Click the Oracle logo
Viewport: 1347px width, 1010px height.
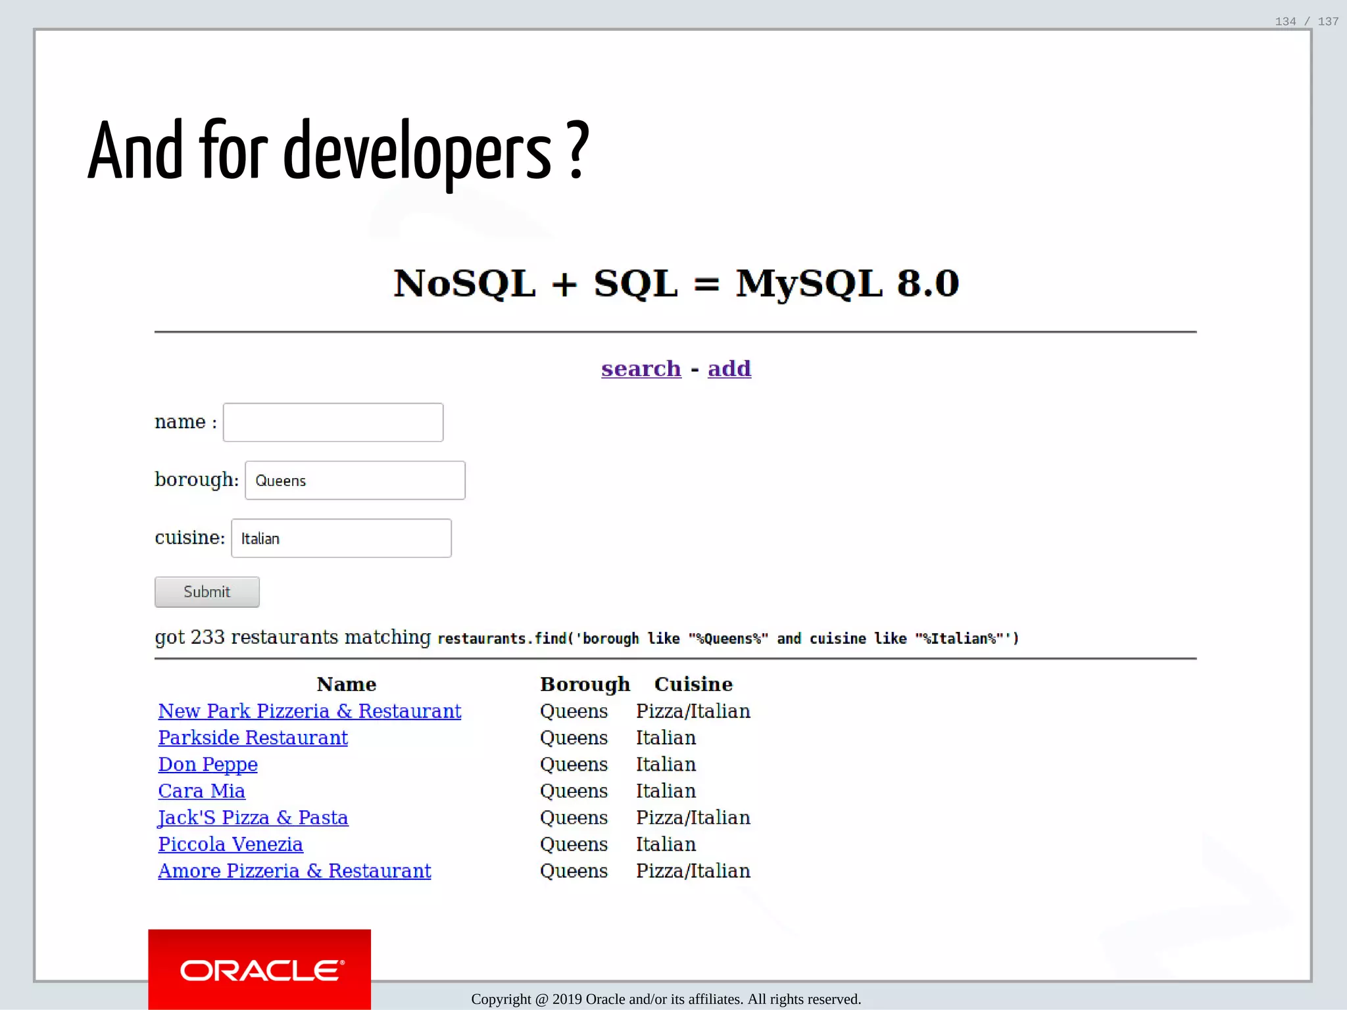point(260,969)
